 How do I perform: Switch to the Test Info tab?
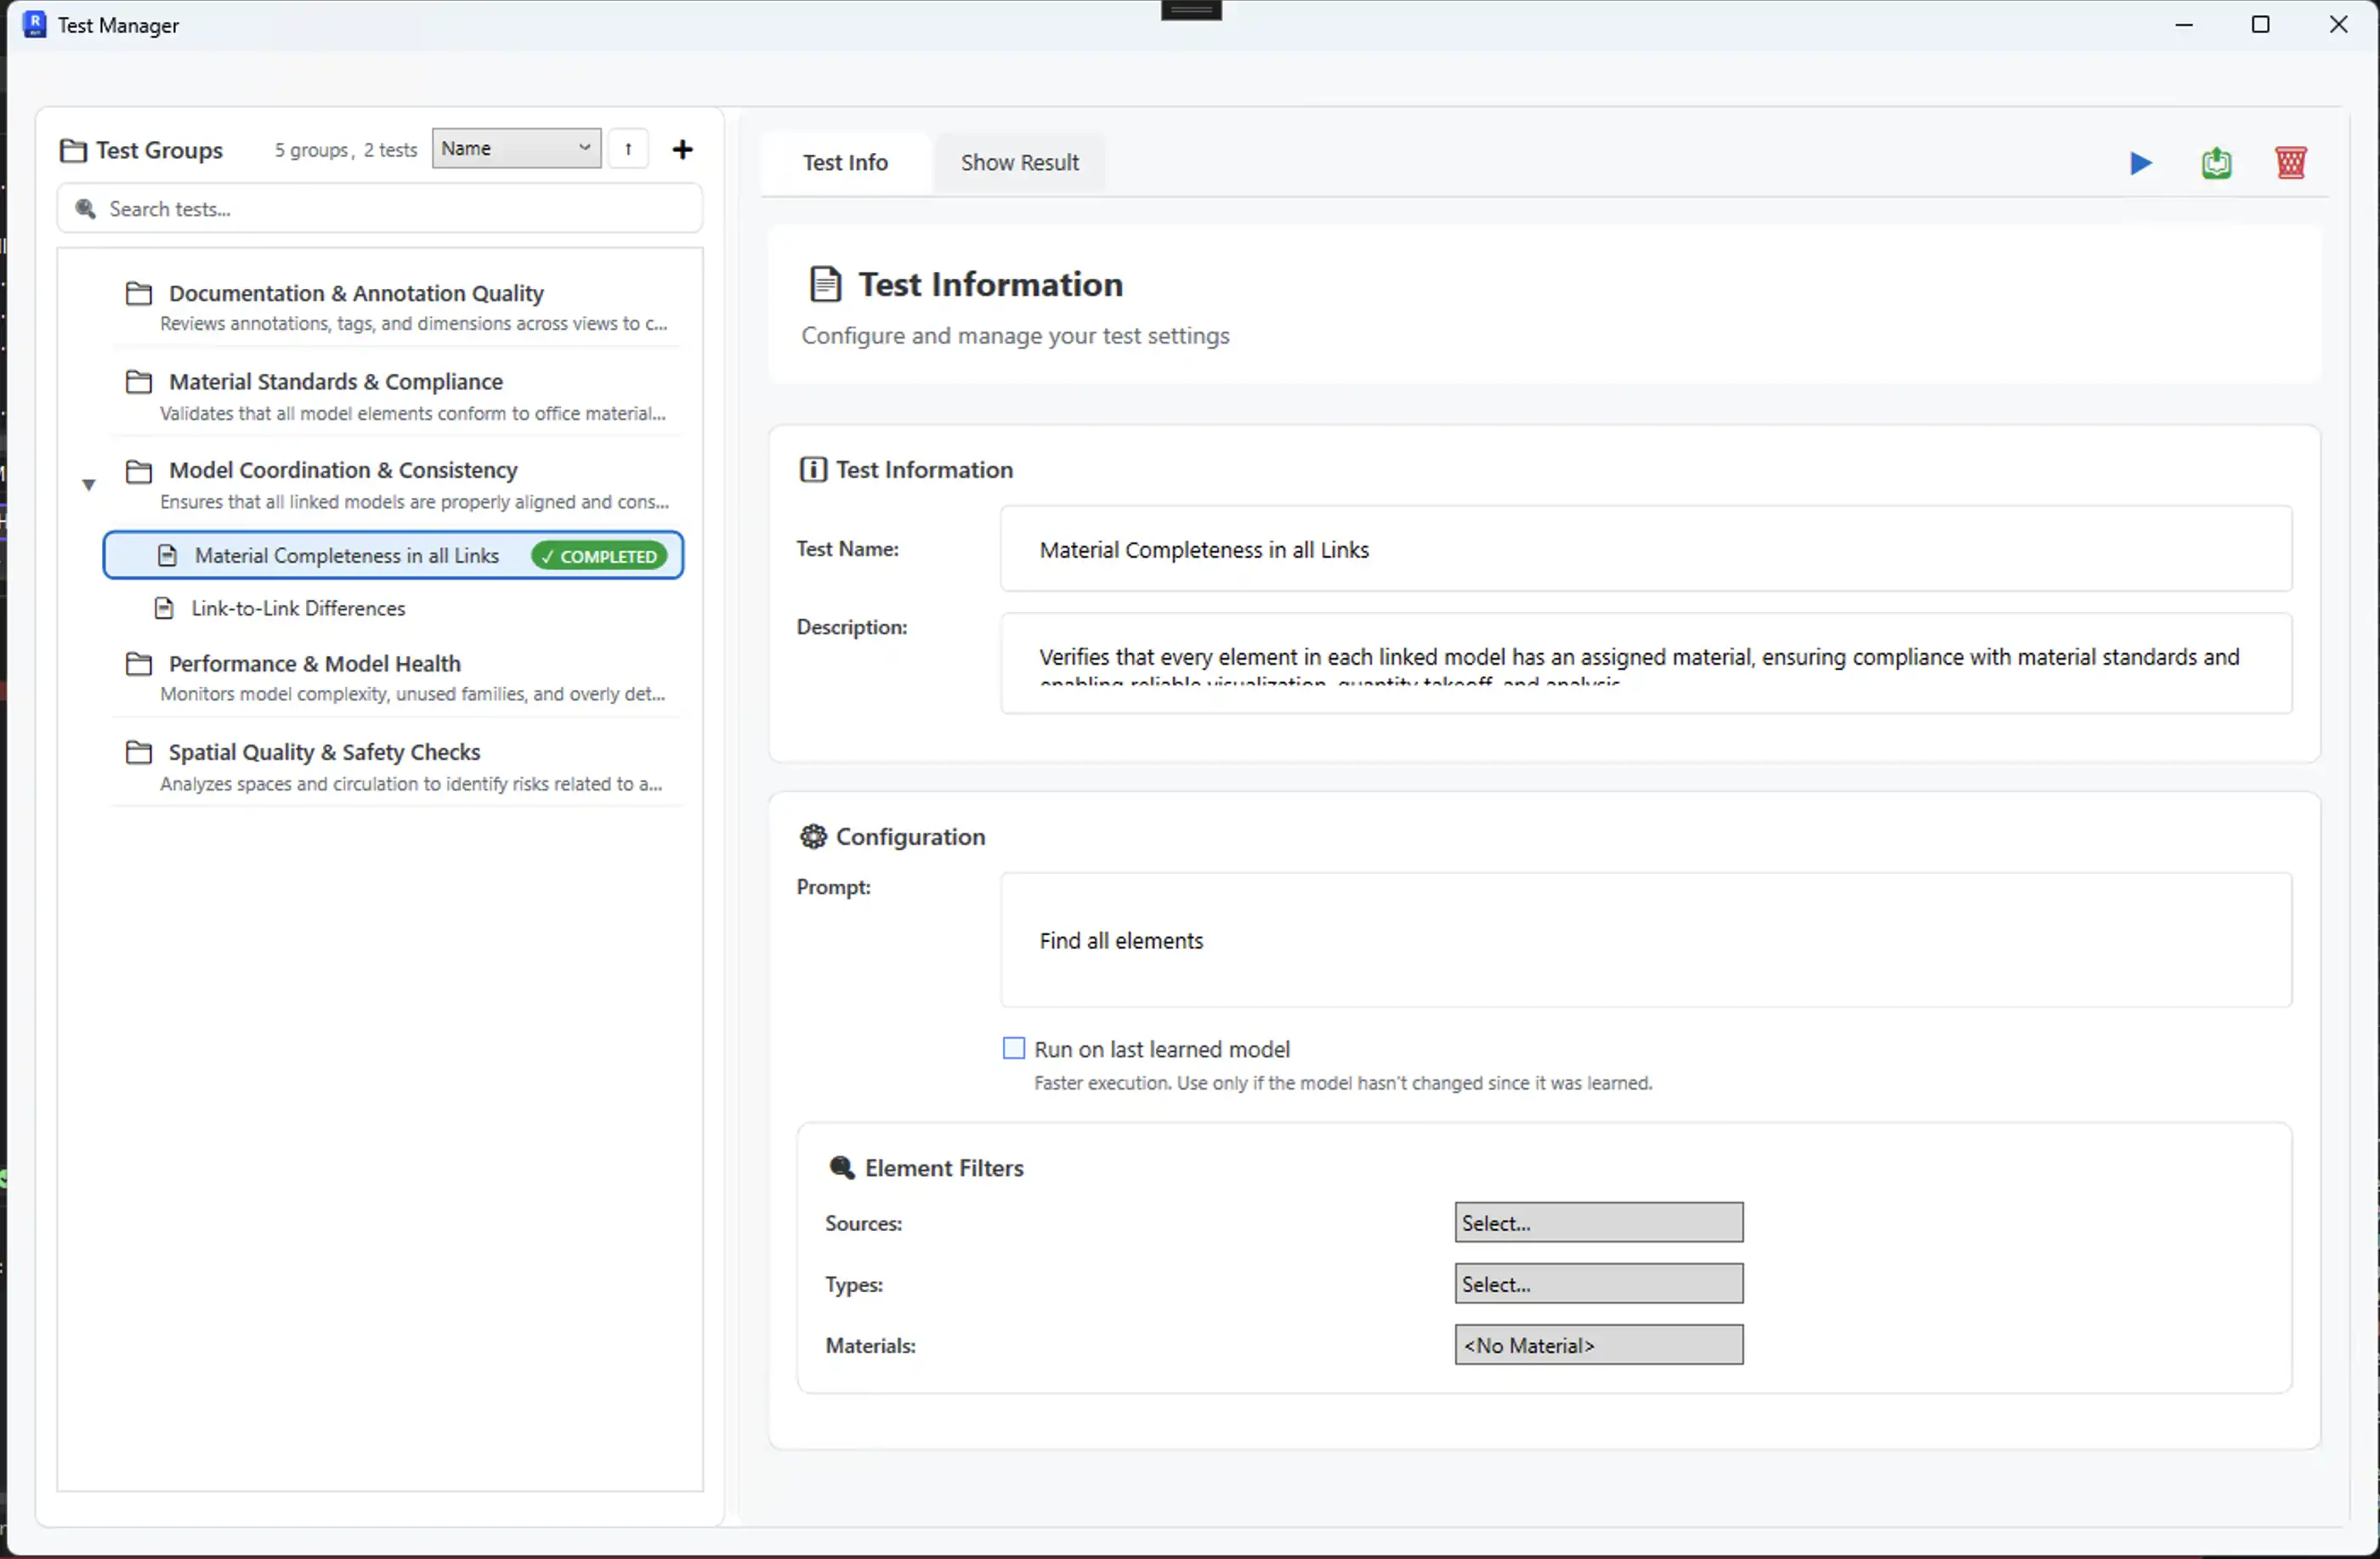click(x=845, y=162)
